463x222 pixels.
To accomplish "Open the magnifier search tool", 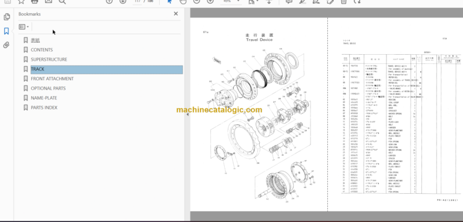I will (x=62, y=1).
